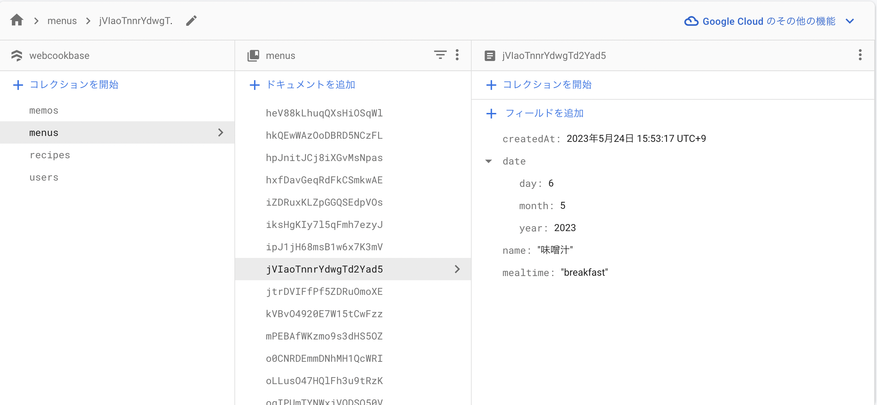The image size is (877, 405).
Task: Select the menus collection in the sidebar
Action: (44, 132)
